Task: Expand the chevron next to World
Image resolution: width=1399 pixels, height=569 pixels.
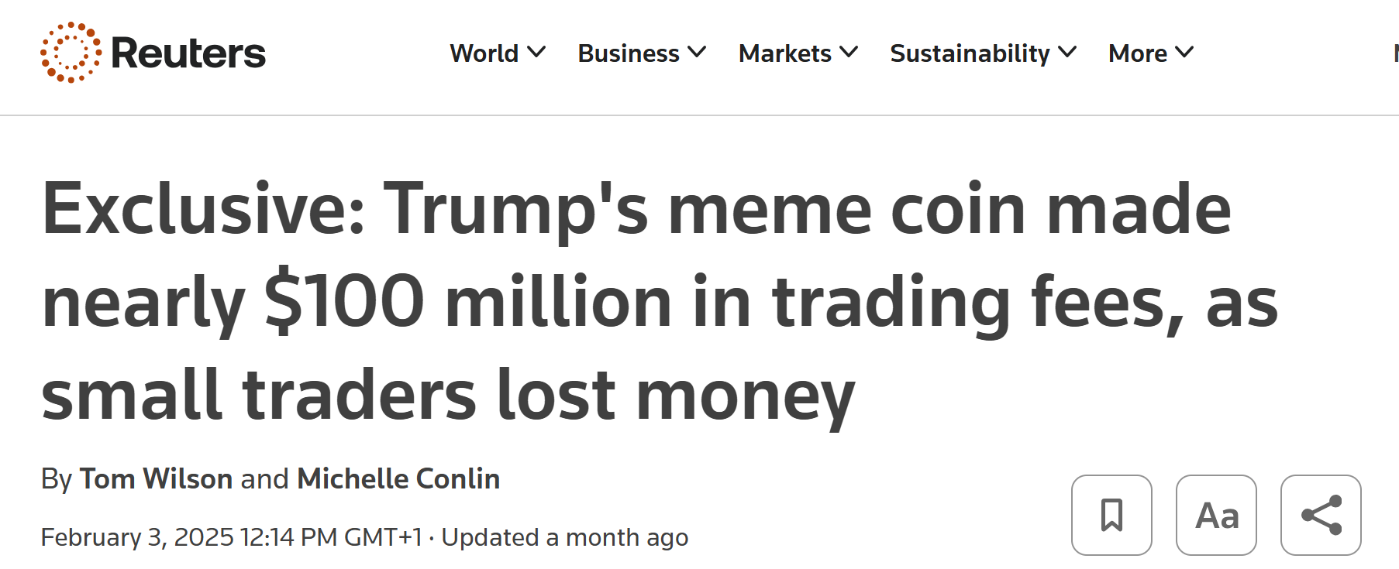Action: point(536,53)
